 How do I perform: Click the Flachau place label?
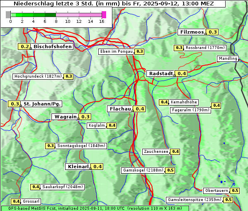(x=119, y=109)
